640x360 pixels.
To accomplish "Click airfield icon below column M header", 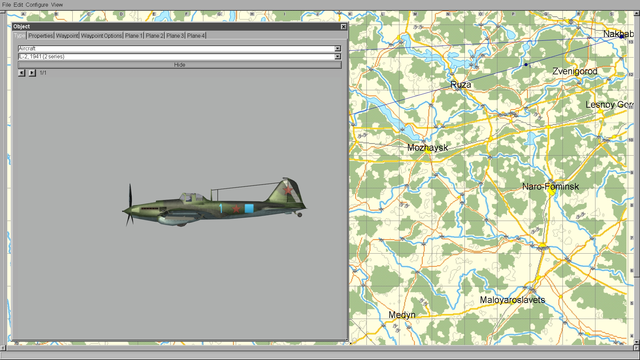I will (x=418, y=27).
